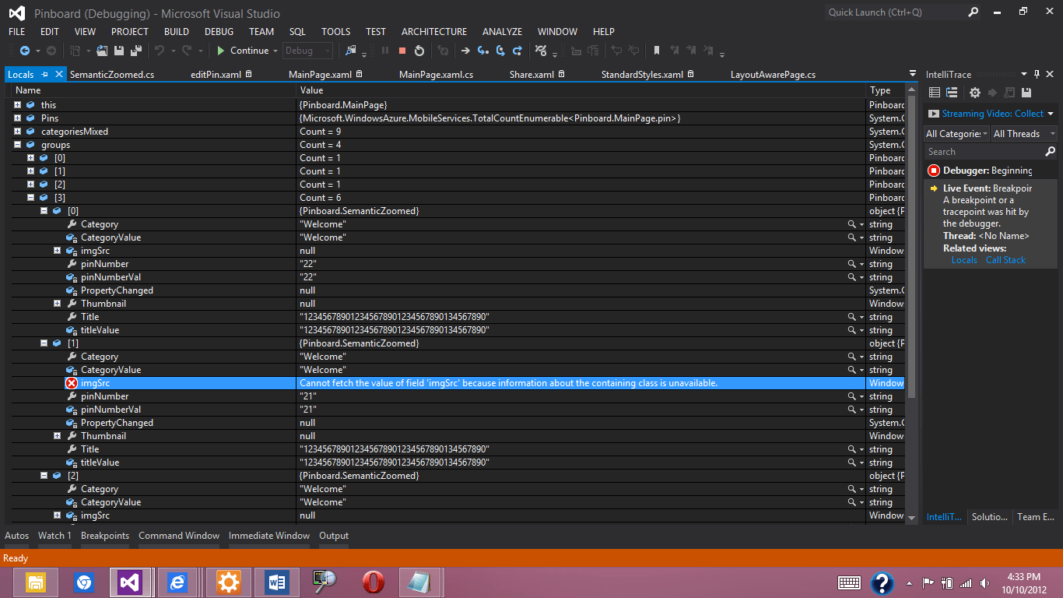
Task: Click the Save All toolbar icon
Action: [x=136, y=51]
